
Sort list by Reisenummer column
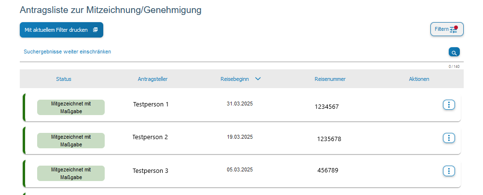(330, 79)
